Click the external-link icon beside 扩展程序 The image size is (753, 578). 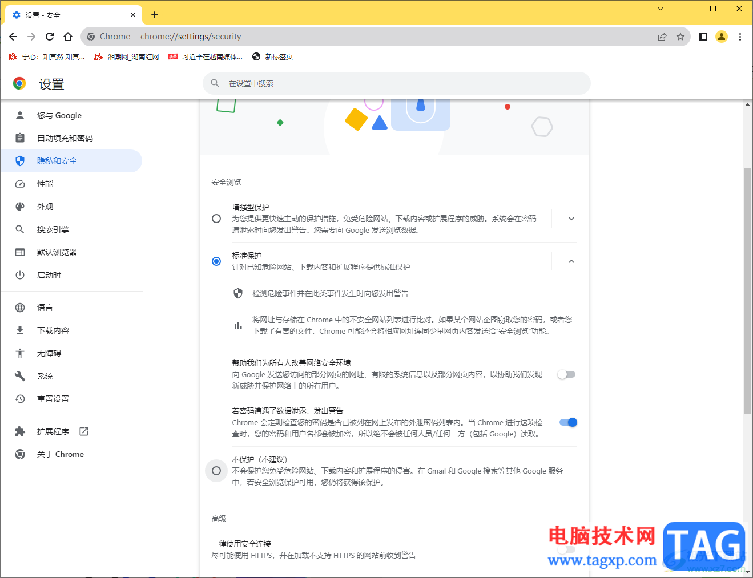(x=84, y=431)
